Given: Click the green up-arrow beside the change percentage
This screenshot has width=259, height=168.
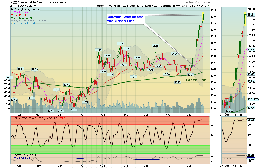Looking at the screenshot, I should (208, 6).
